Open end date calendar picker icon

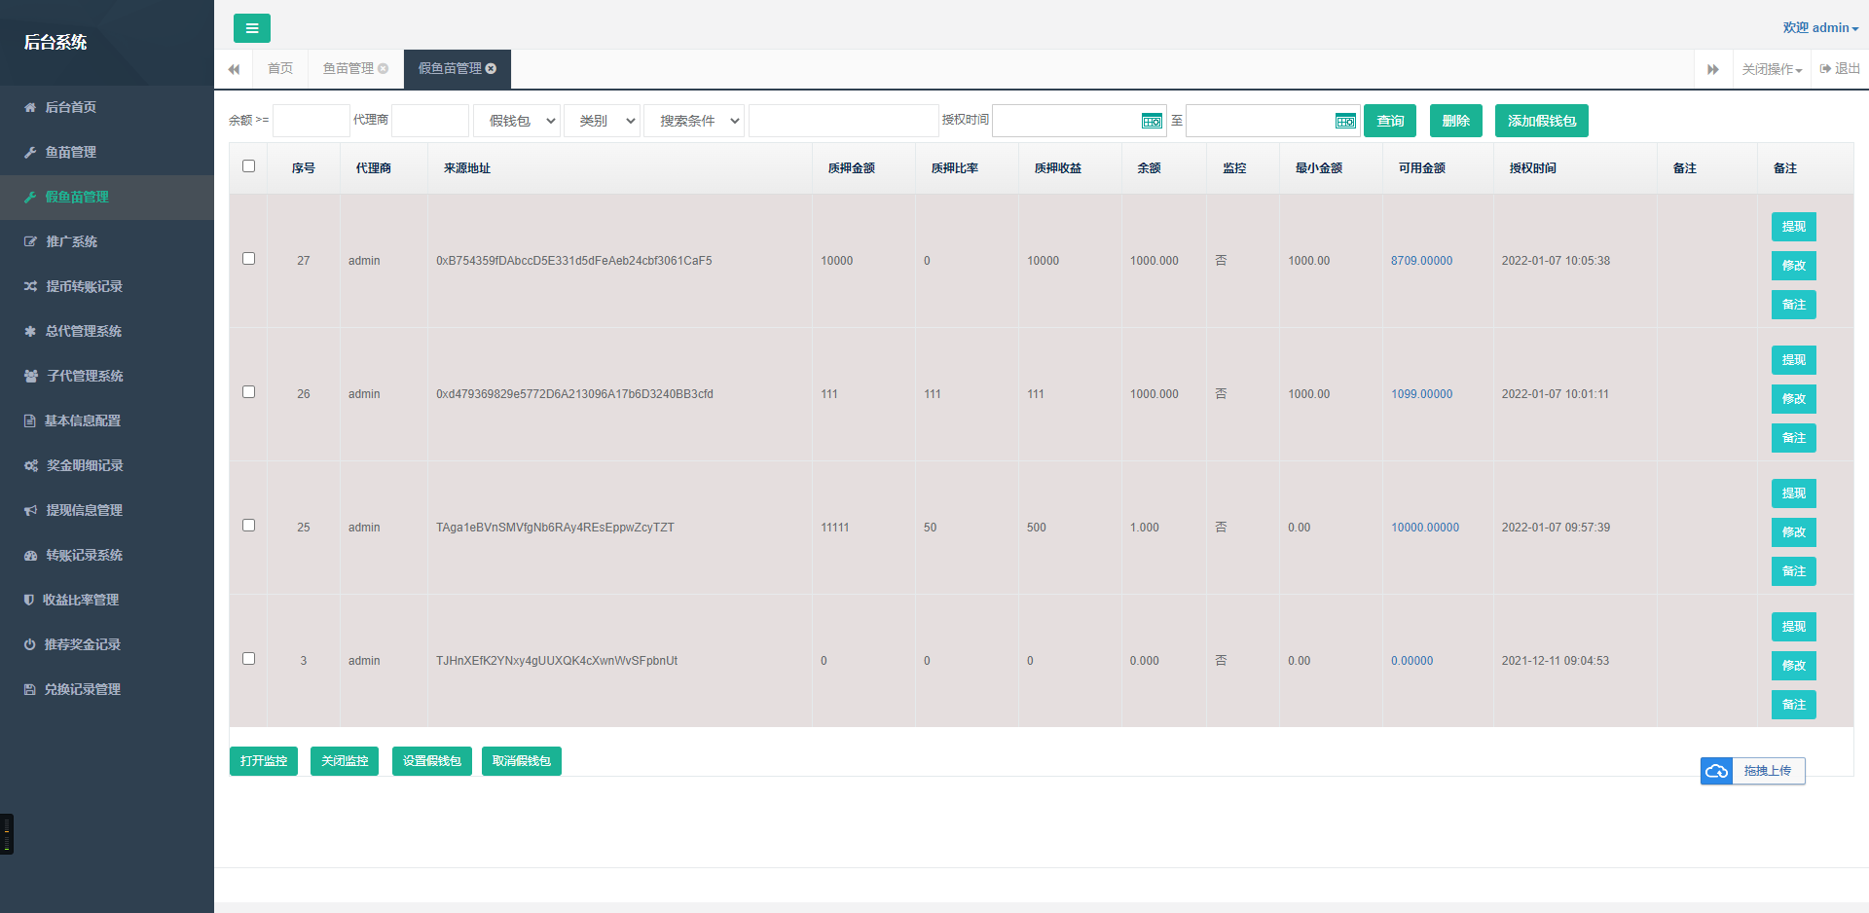point(1345,121)
